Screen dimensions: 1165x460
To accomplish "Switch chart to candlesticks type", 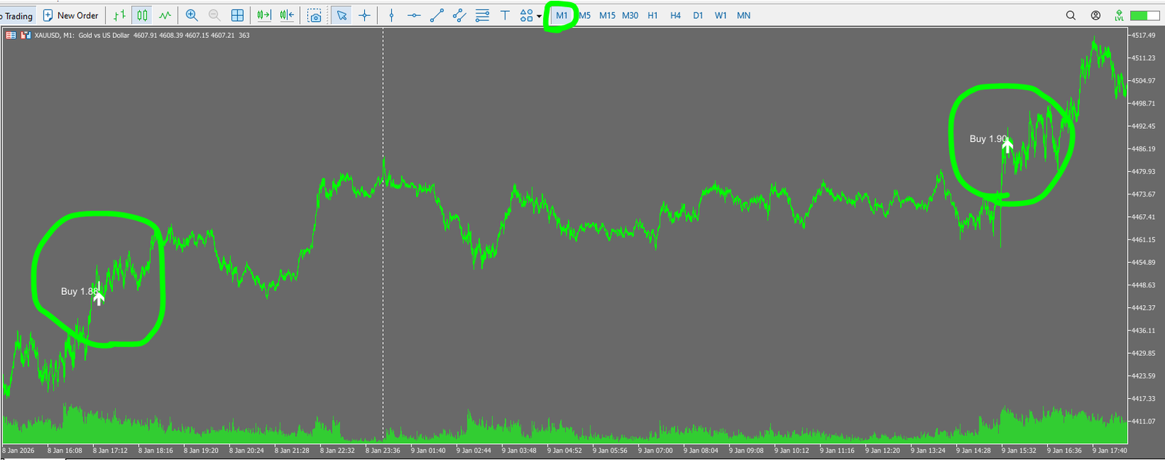I will pyautogui.click(x=142, y=15).
